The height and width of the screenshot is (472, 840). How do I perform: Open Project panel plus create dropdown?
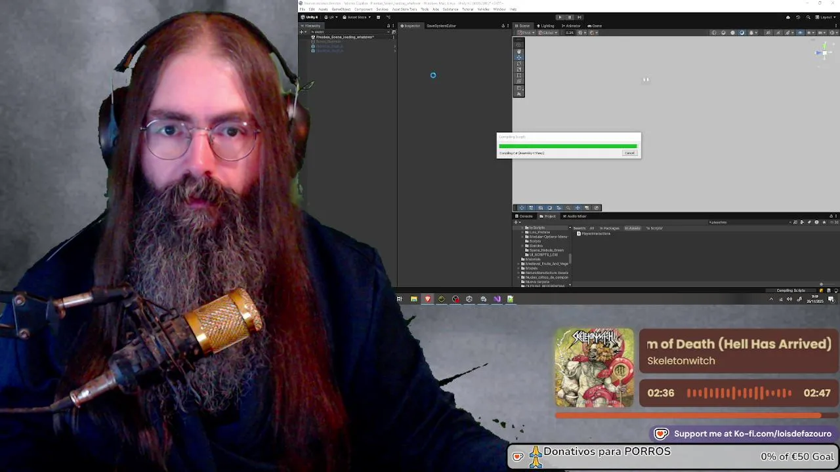coord(518,222)
